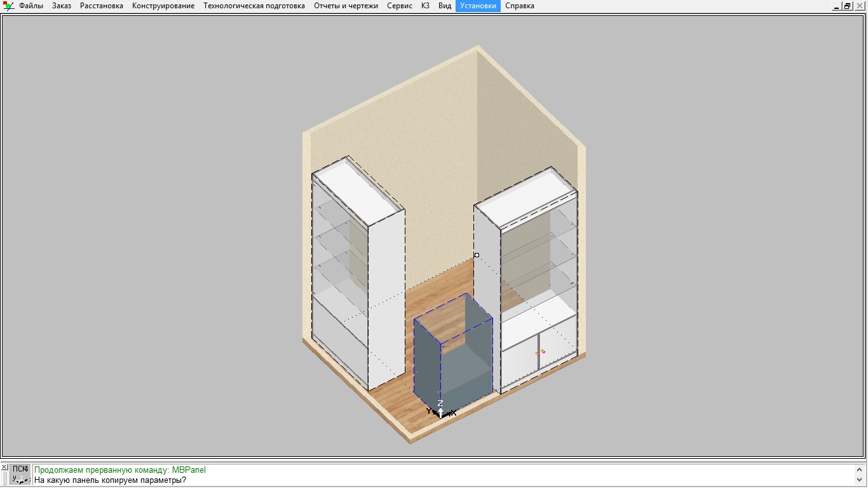Viewport: 868px width, 488px height.
Task: Click the ПСК coordinate system icon
Action: click(x=20, y=474)
